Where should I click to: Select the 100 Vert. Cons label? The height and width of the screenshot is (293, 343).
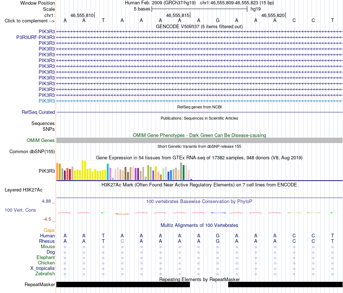click(x=20, y=210)
